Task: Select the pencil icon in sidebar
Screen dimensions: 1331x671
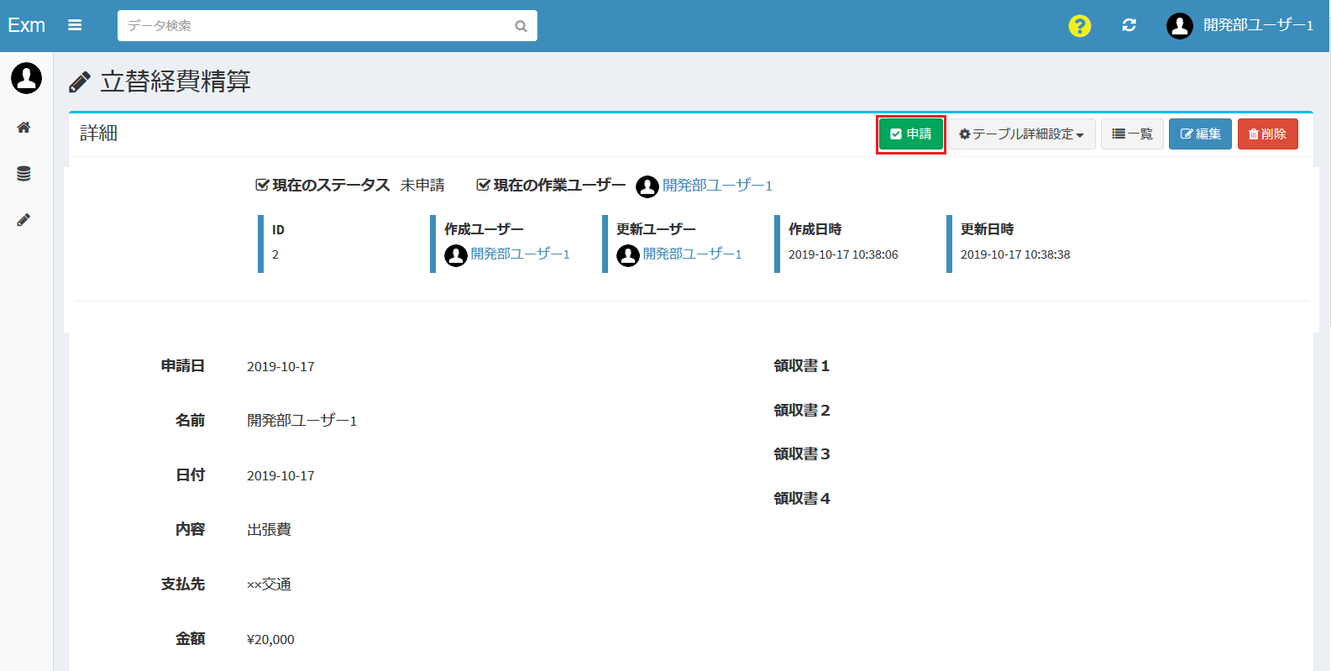Action: pyautogui.click(x=24, y=220)
